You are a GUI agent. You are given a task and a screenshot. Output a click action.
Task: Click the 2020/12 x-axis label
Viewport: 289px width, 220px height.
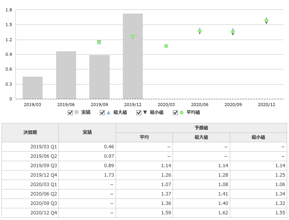click(266, 105)
